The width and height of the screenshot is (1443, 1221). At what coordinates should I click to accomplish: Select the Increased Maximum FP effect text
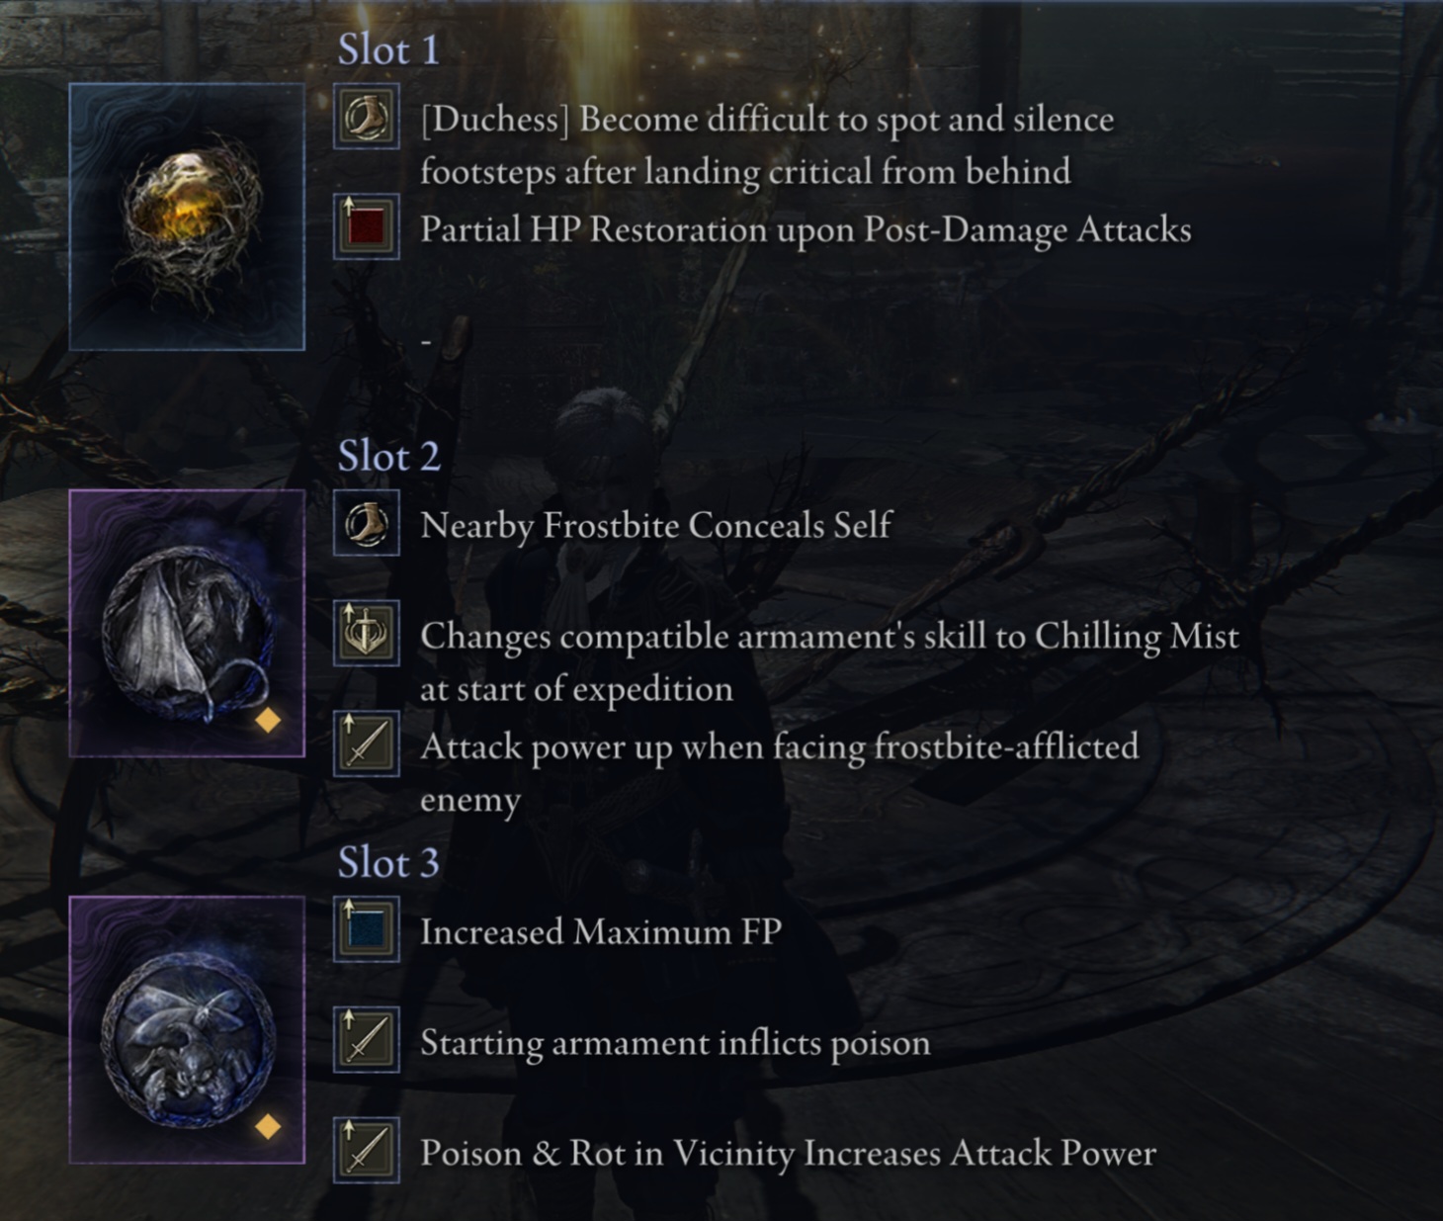601,932
